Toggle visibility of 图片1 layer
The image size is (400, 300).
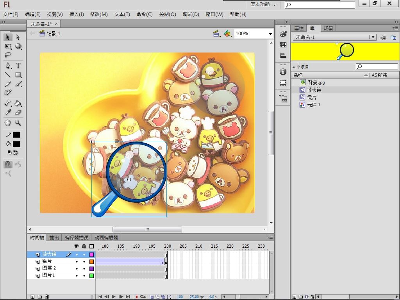pyautogui.click(x=77, y=276)
